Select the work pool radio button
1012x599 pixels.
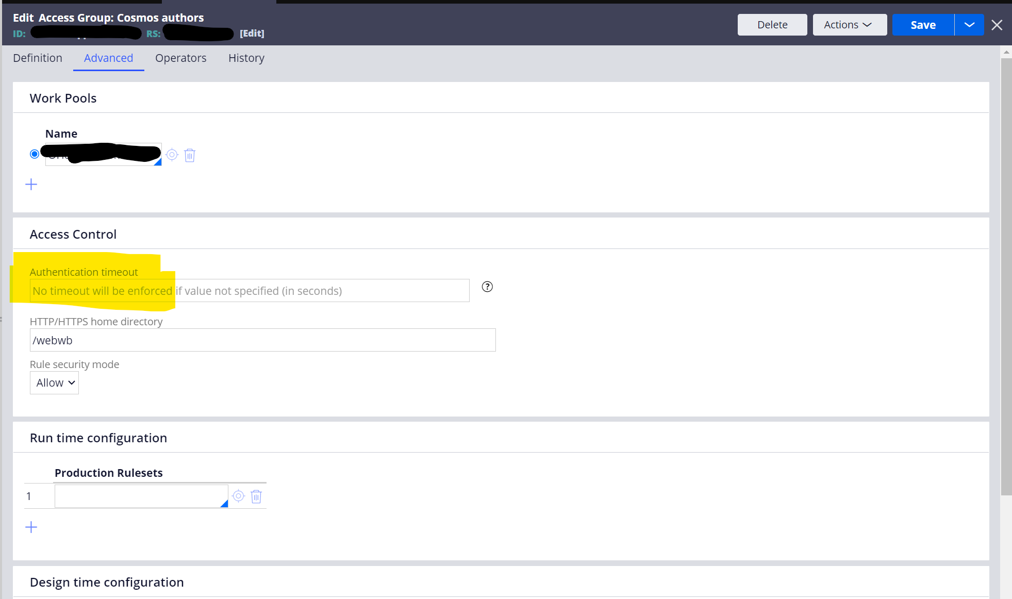pos(35,154)
